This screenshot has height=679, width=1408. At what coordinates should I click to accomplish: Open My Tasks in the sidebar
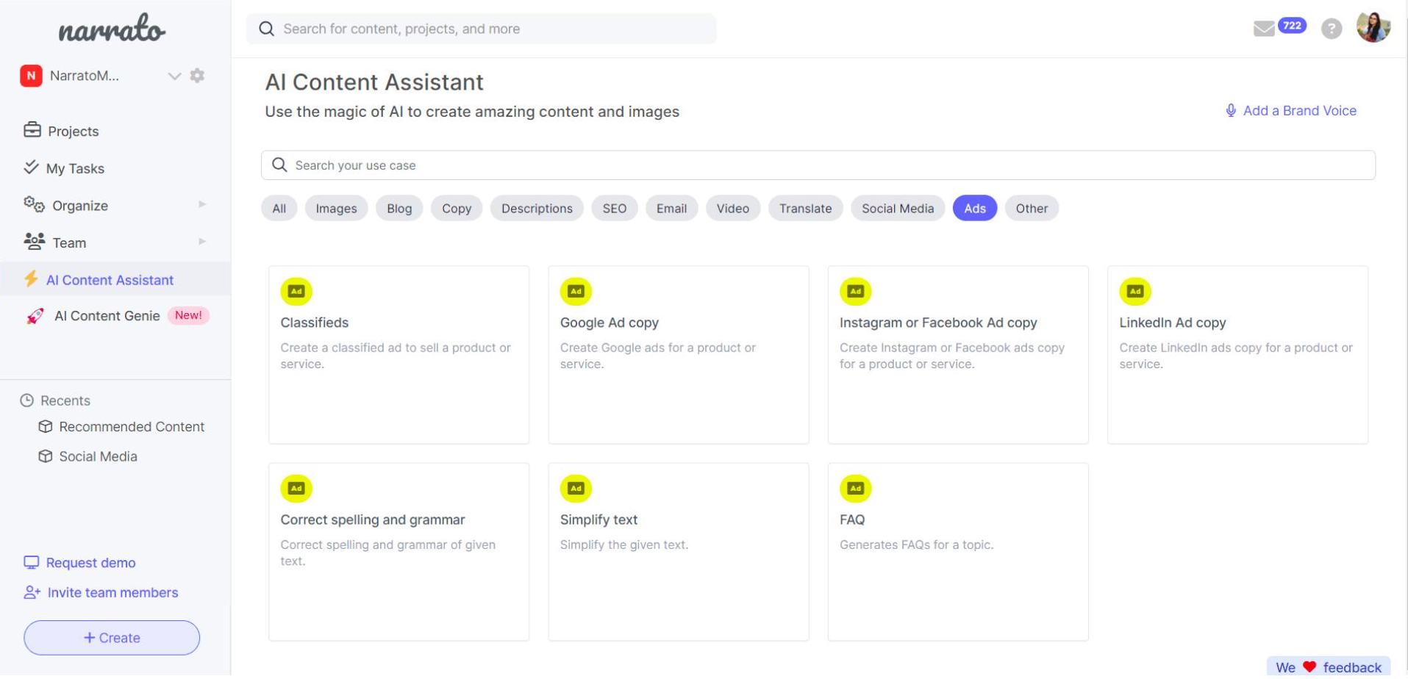coord(75,169)
